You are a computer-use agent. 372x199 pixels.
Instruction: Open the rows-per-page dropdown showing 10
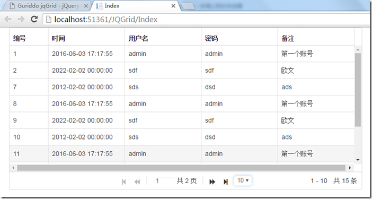[243, 181]
